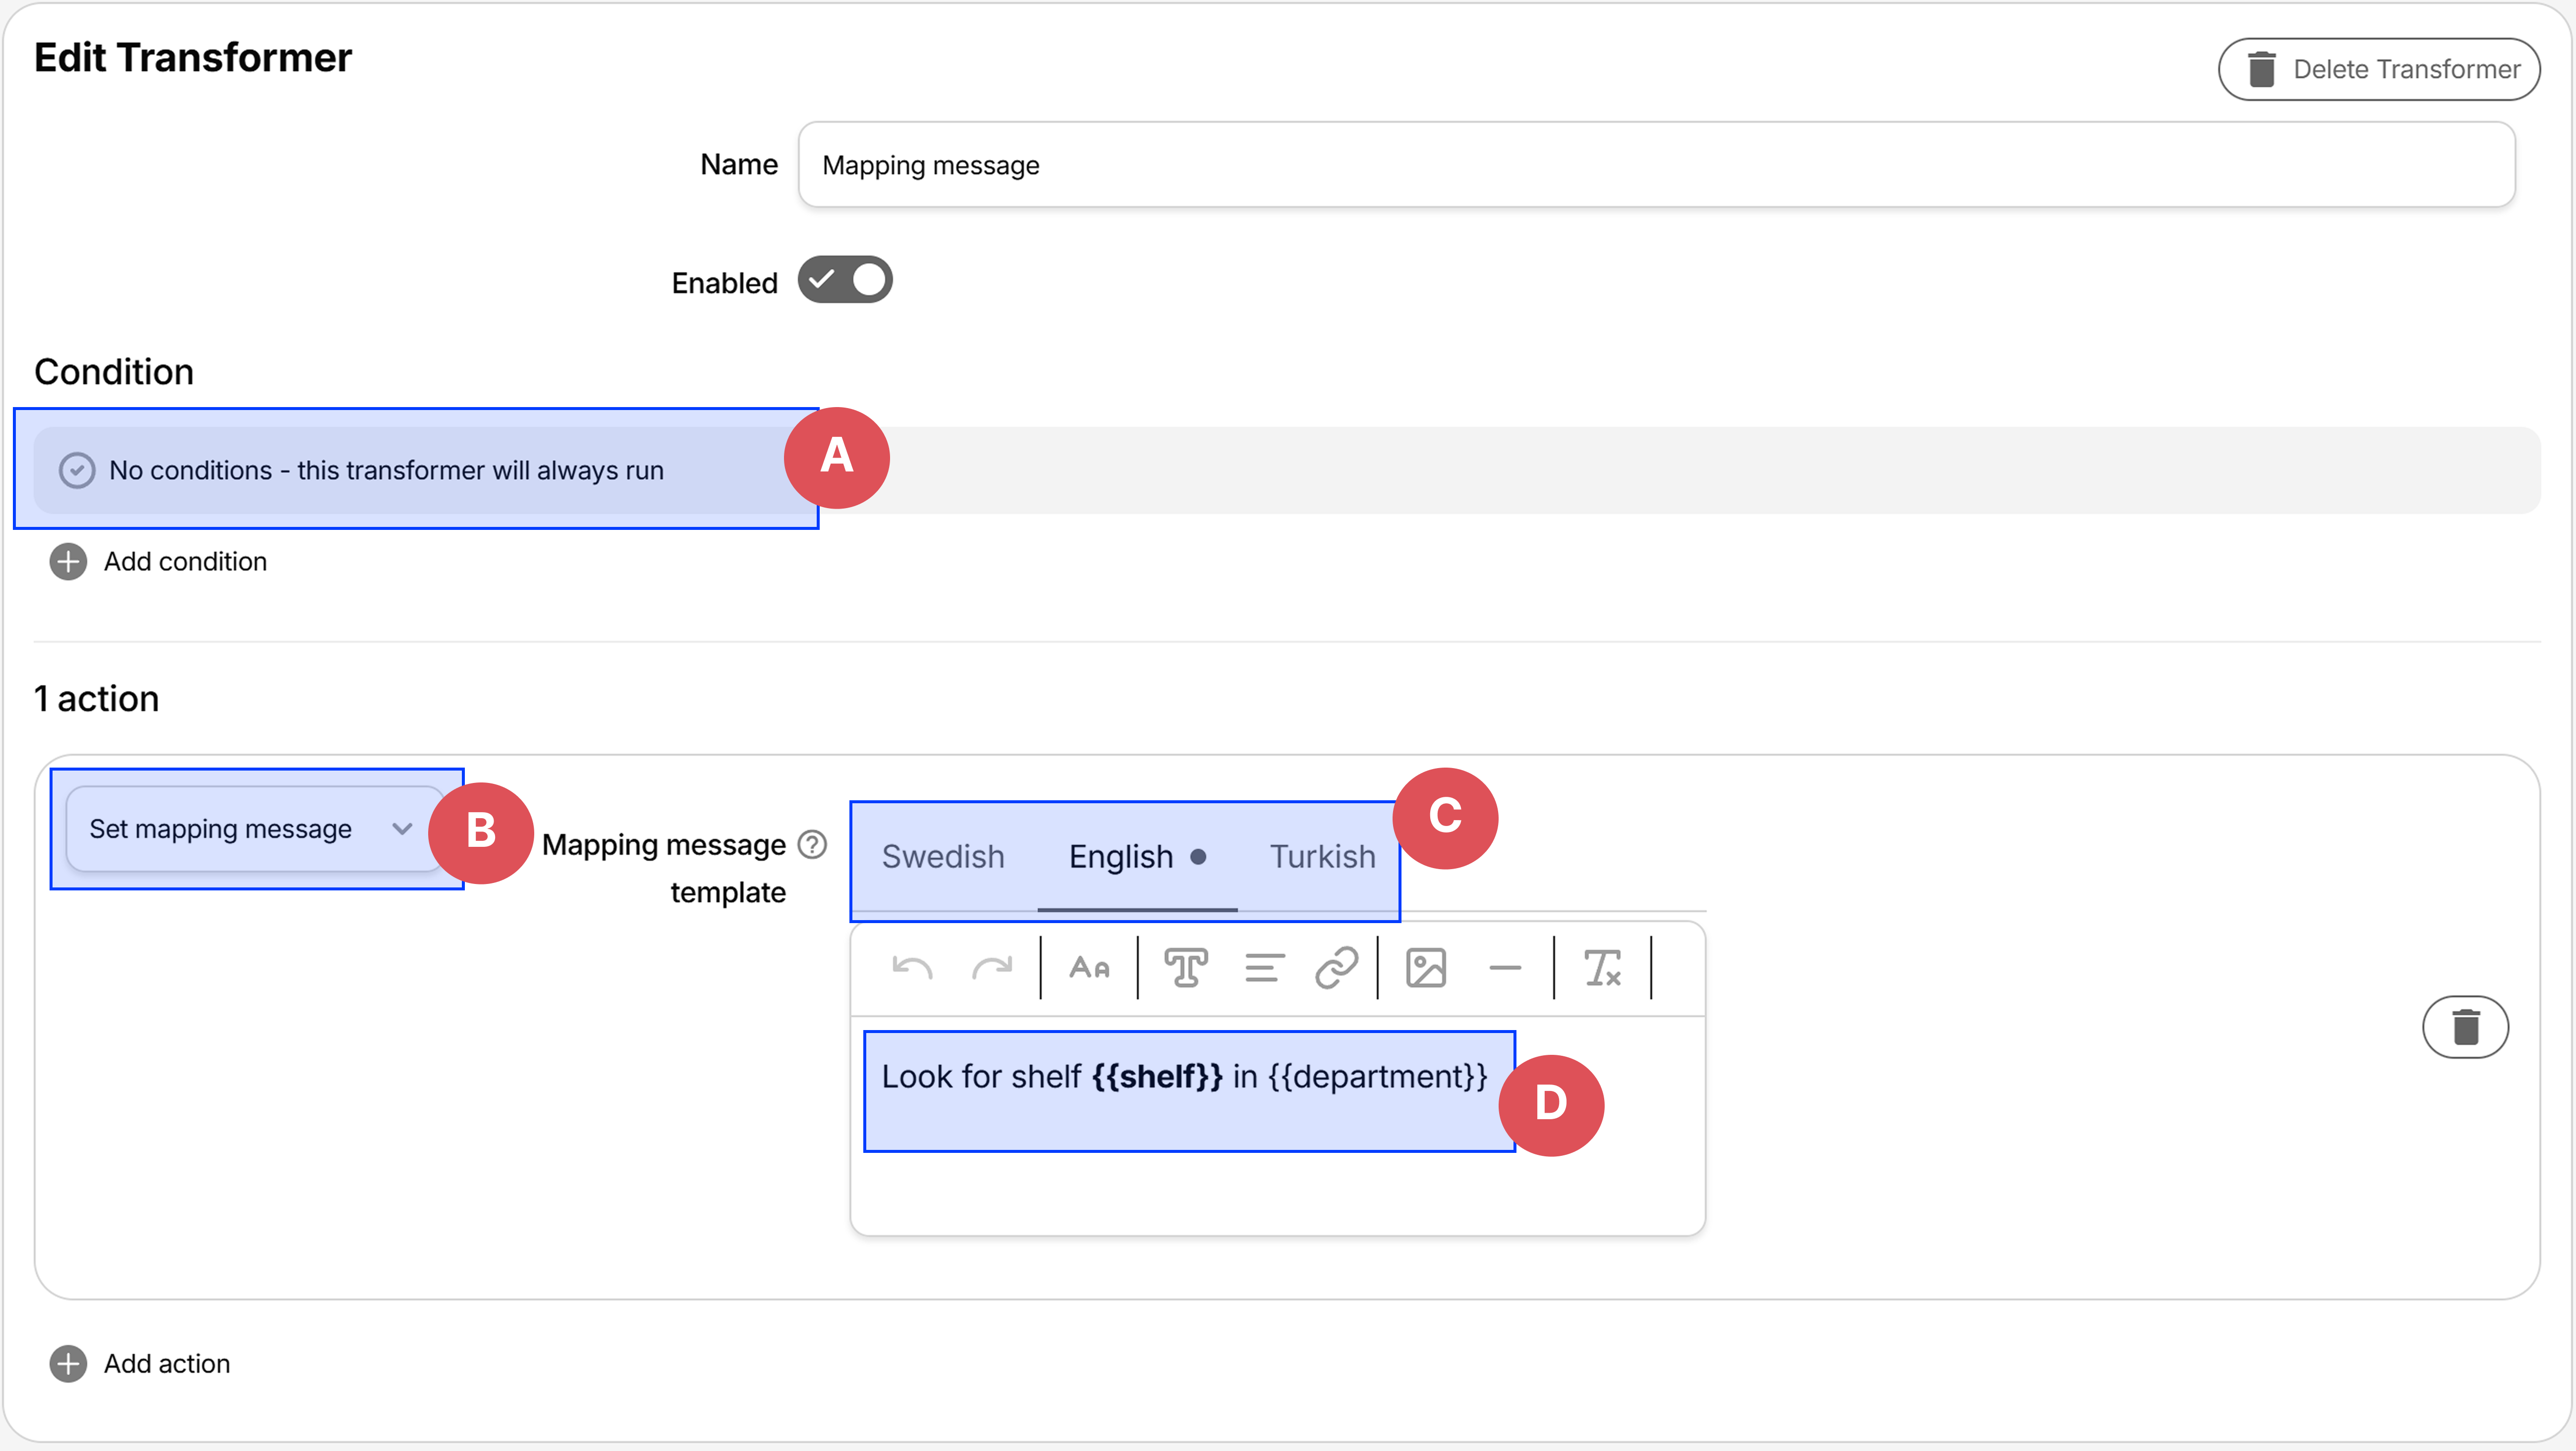Select the no conditions checkmark option
This screenshot has width=2576, height=1451.
point(78,469)
